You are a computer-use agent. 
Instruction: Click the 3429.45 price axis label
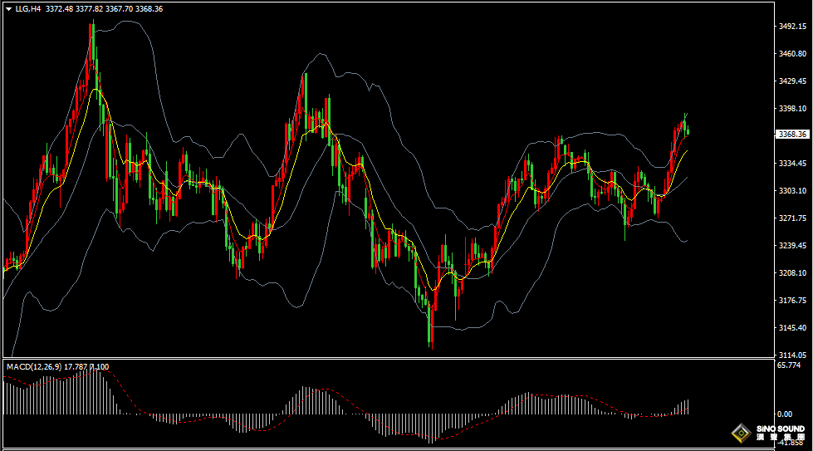point(793,81)
